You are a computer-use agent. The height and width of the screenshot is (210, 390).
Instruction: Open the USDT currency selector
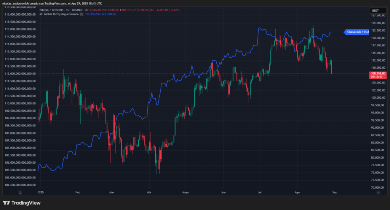tap(375, 11)
